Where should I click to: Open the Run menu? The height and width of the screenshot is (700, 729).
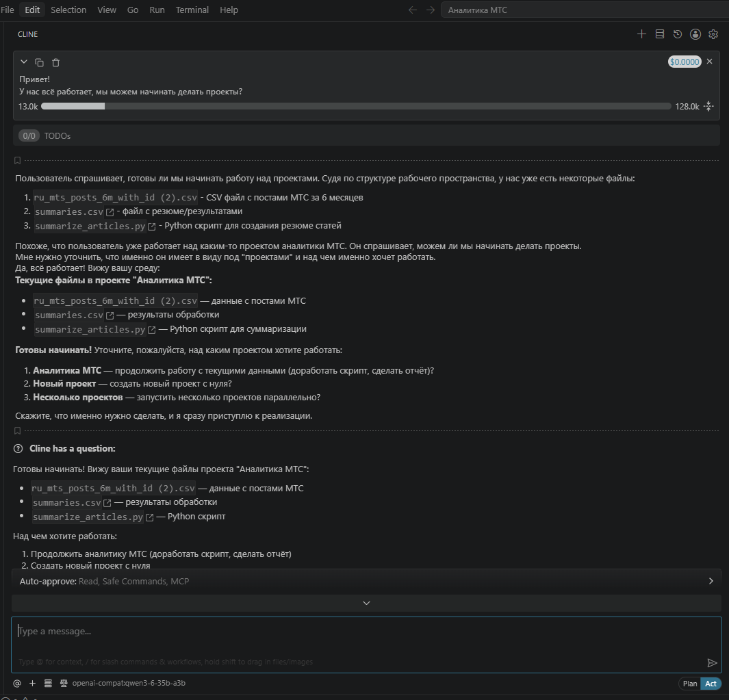point(157,10)
